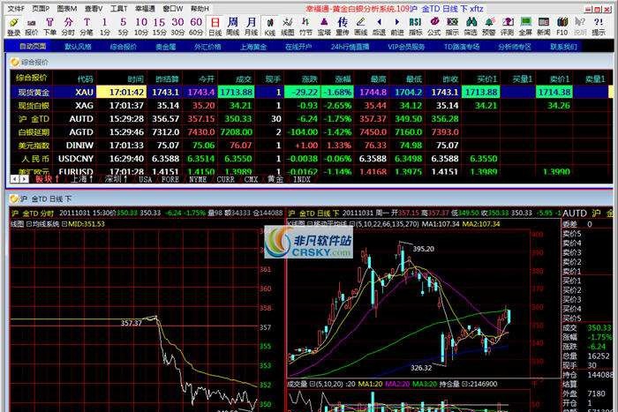Choose the 30分 thirty-minute period

(177, 26)
